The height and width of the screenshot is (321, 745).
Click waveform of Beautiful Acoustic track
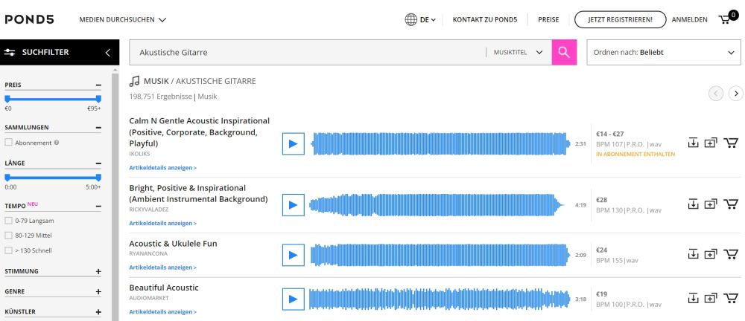pos(440,299)
